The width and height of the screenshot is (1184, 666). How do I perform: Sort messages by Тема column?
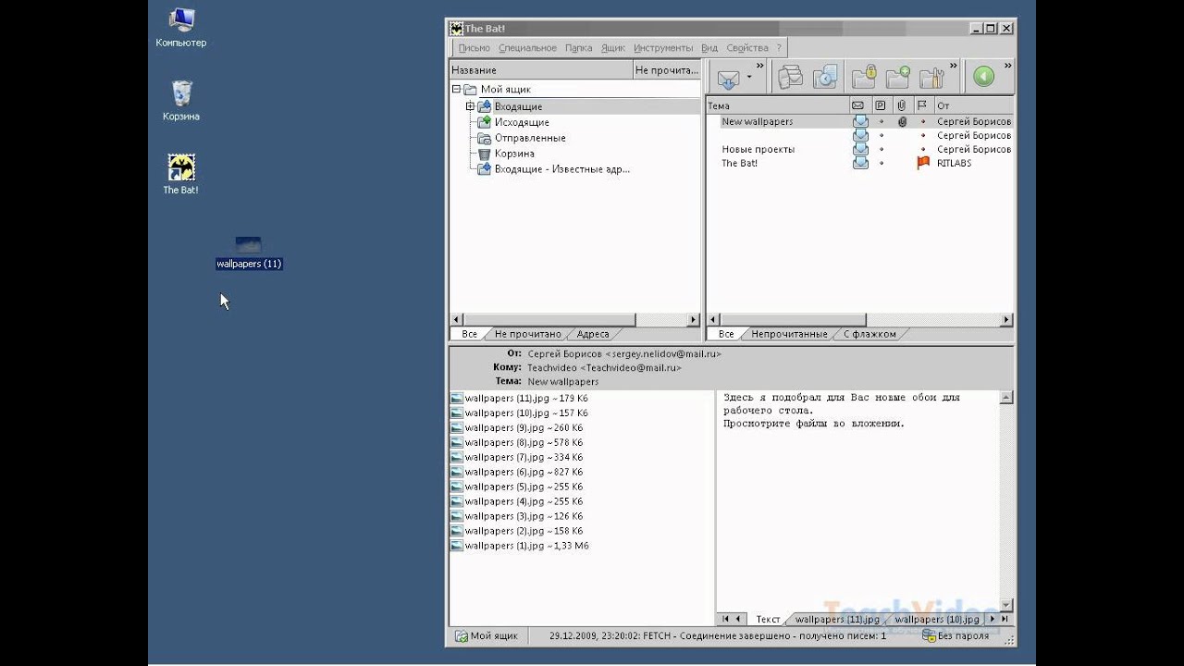coord(777,105)
